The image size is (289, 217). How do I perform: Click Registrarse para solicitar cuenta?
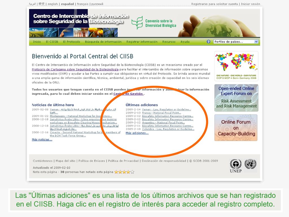(214, 4)
